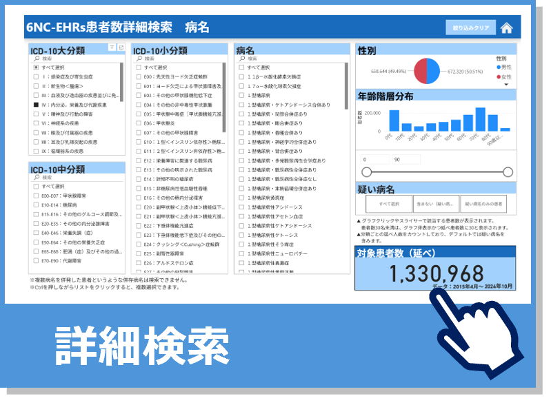Click the right age range slider handle
551x407 pixels.
click(x=510, y=172)
